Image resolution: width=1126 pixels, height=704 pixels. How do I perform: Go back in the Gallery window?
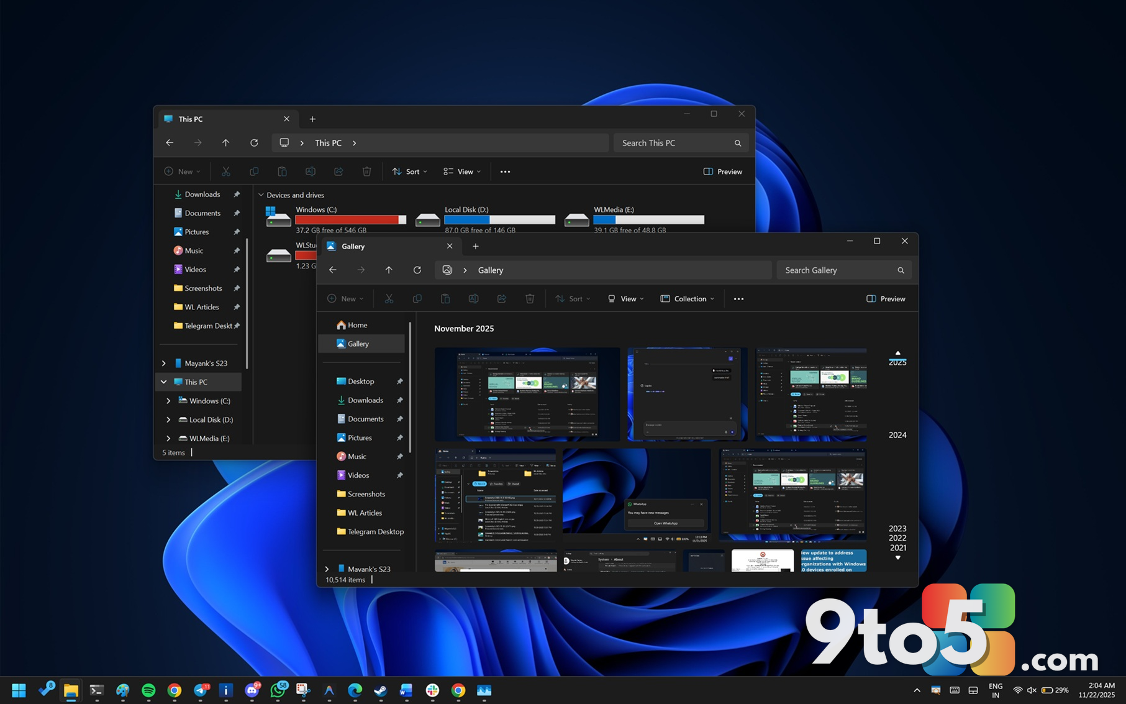333,270
